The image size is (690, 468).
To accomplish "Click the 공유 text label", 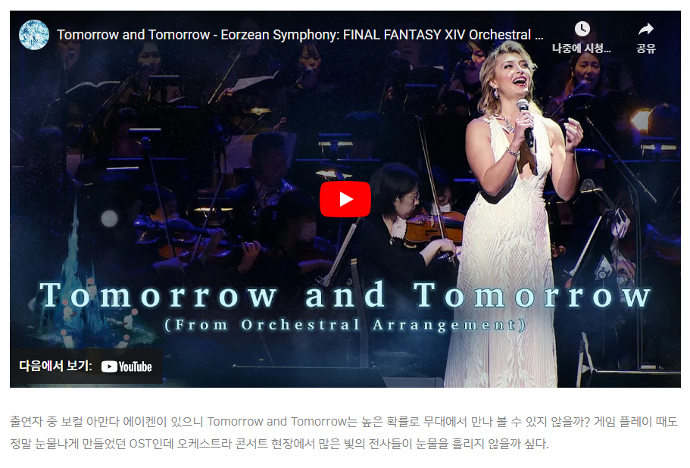I will coord(646,48).
